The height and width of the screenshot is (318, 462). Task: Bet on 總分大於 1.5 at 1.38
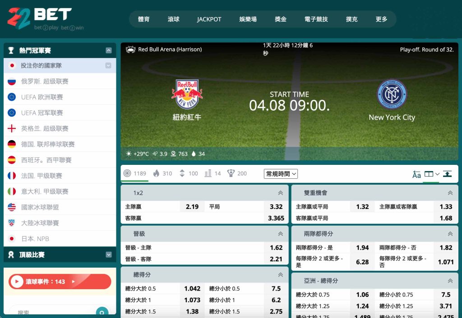pos(192,312)
